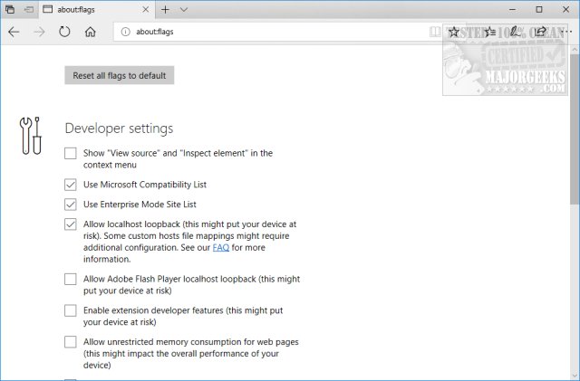Click the site information icon
Screen dimensions: 580x381
125,32
